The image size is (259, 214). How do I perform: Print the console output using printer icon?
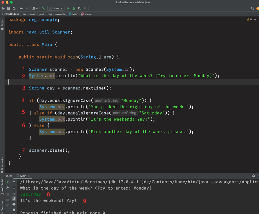click(14, 204)
